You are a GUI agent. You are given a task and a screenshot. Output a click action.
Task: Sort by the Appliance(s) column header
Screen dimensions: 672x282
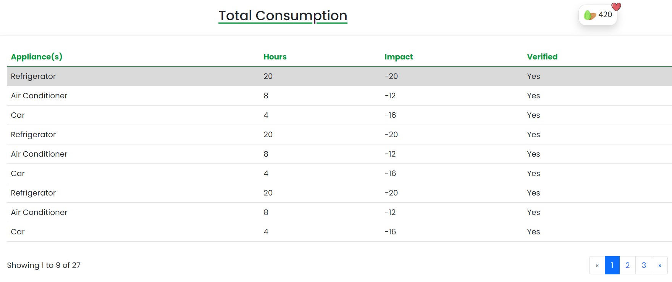[37, 57]
